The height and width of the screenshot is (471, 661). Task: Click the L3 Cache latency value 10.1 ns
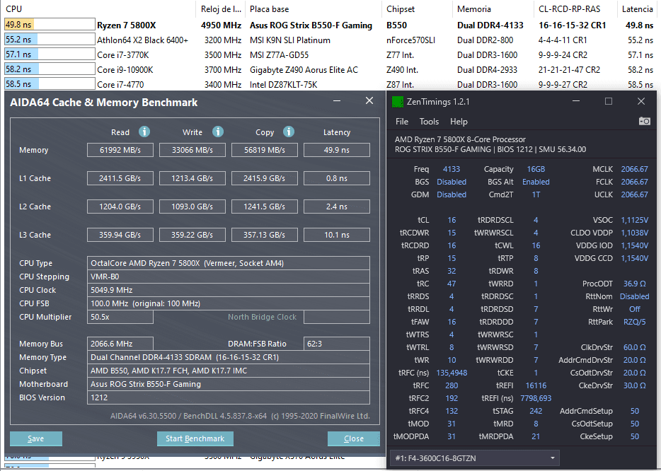(336, 235)
